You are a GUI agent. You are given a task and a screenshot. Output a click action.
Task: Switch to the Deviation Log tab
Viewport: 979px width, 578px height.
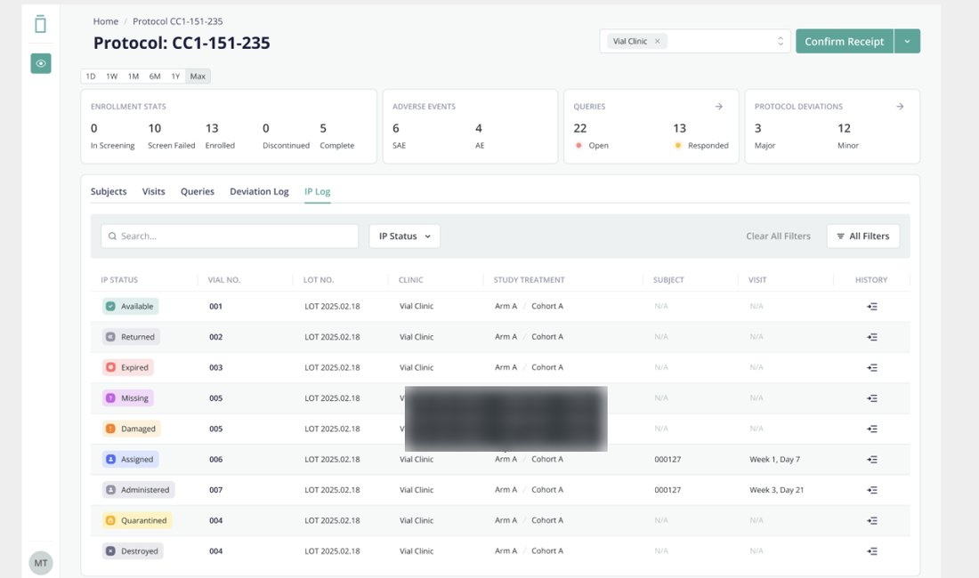pyautogui.click(x=259, y=191)
